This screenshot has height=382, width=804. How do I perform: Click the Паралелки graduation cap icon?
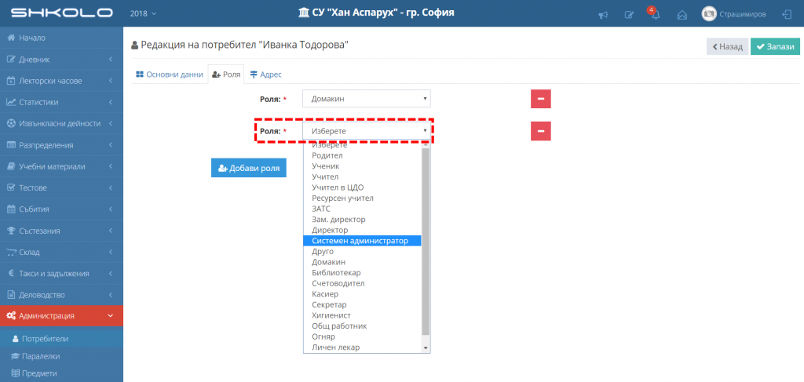point(16,356)
